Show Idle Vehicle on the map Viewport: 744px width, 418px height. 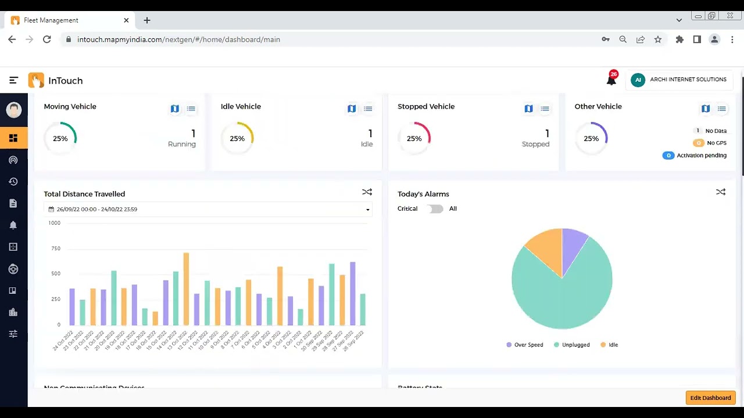tap(352, 109)
